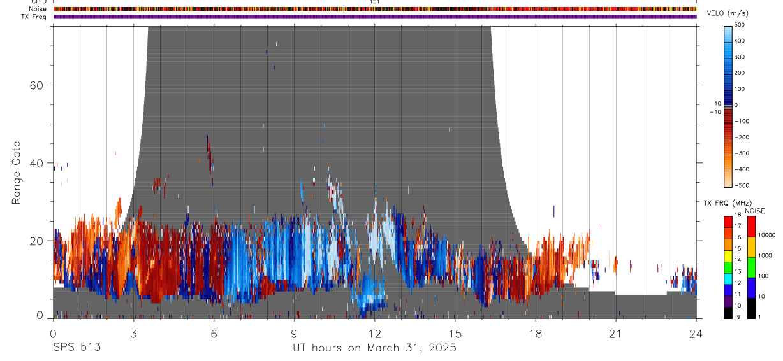Click the x-axis tick label '21'

coord(615,334)
